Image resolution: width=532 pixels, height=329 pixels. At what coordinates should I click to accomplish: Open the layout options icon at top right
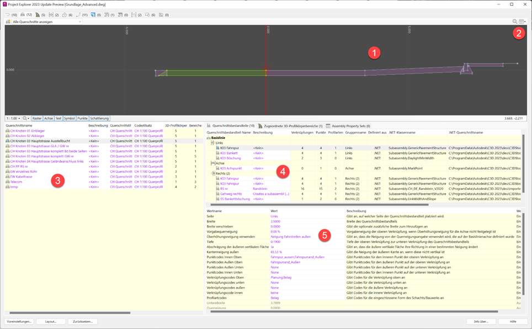pos(523,22)
